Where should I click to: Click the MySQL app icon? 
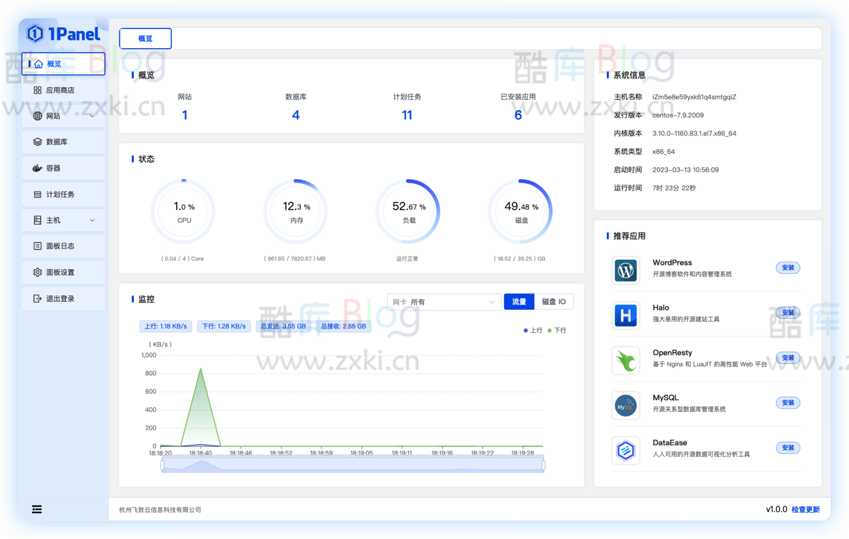coord(626,406)
